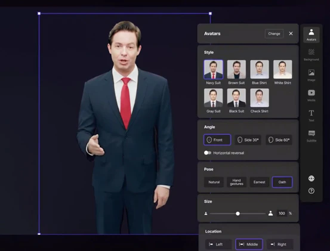
Task: Click the Change avatar button
Action: (x=274, y=33)
